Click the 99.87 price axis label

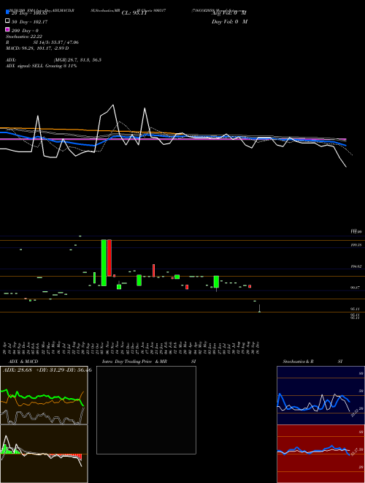coord(356,288)
